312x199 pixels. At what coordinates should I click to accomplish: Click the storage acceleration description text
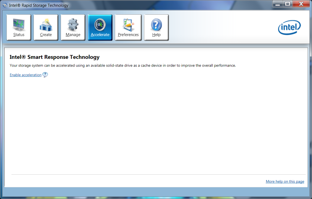(123, 66)
